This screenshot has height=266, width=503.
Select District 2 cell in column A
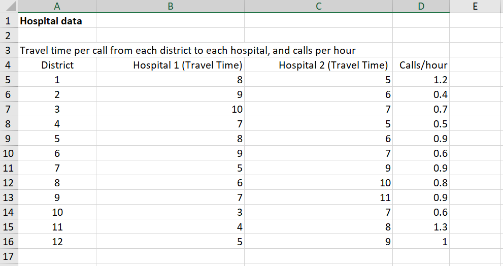click(x=57, y=94)
